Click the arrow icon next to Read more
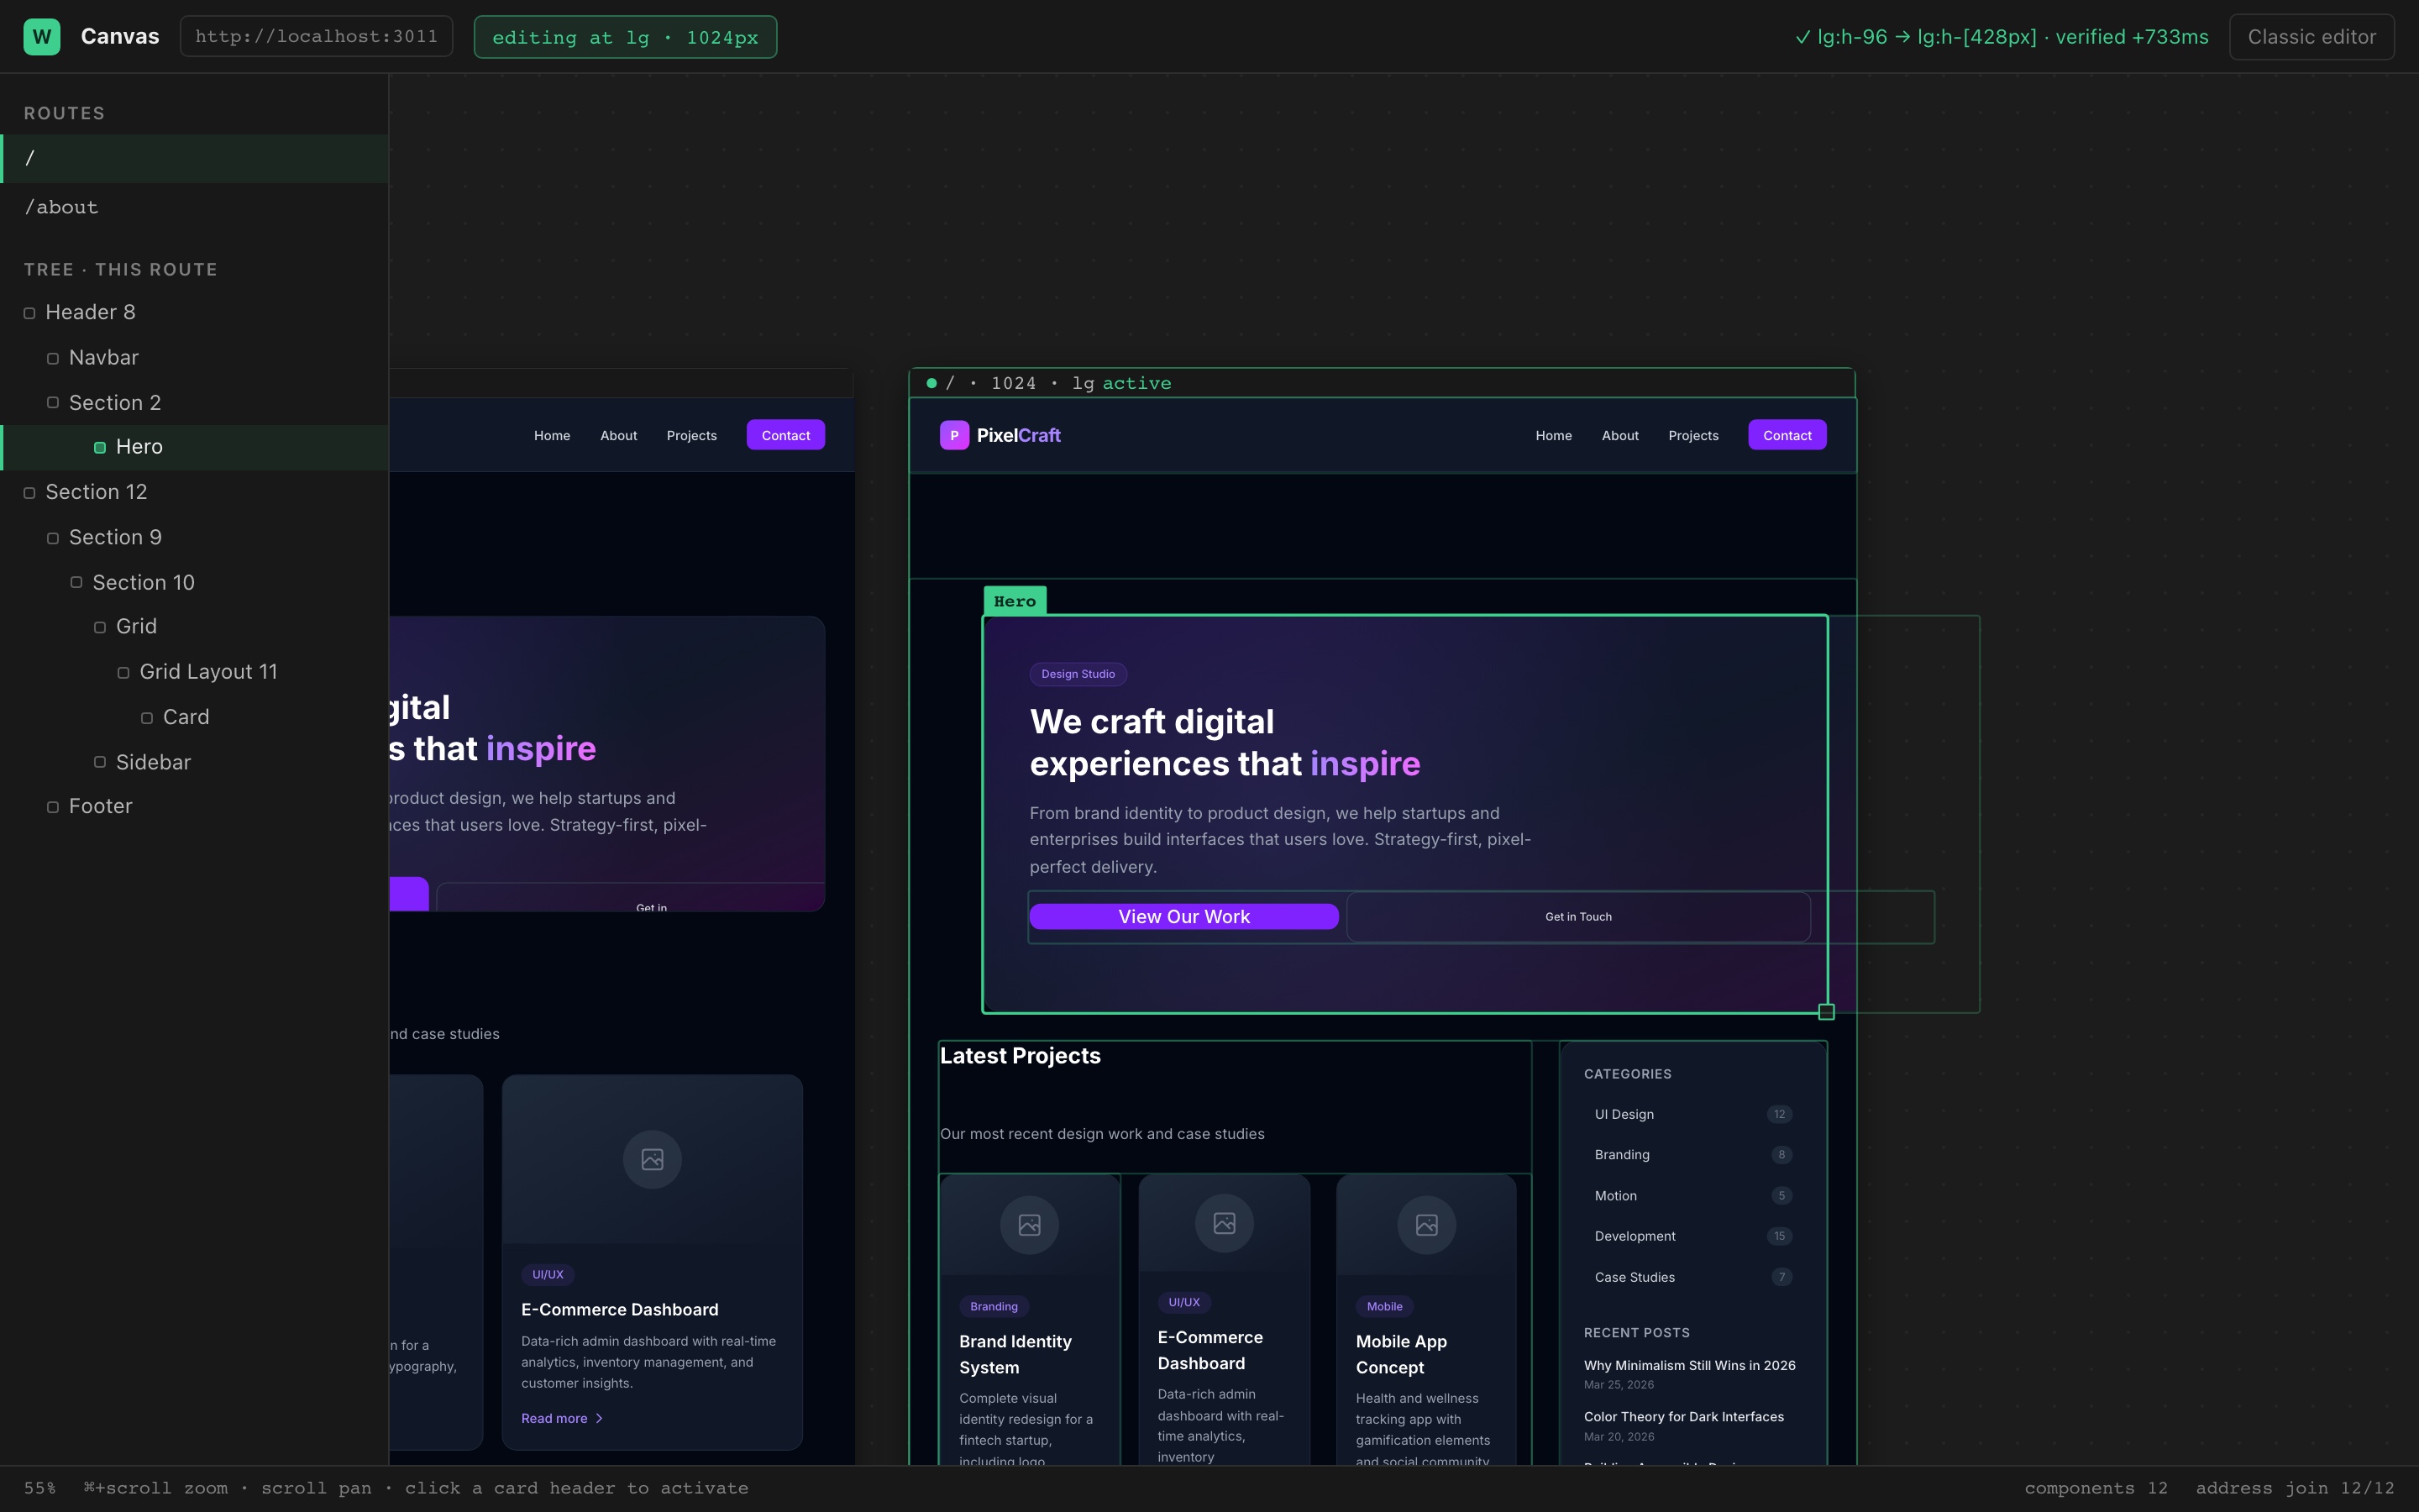Screen dimensions: 2419x1512 coord(600,1418)
